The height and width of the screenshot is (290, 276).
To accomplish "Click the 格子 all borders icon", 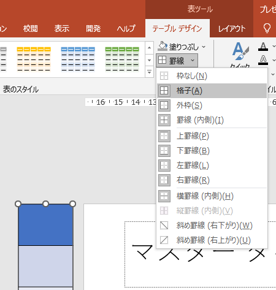I will [164, 91].
